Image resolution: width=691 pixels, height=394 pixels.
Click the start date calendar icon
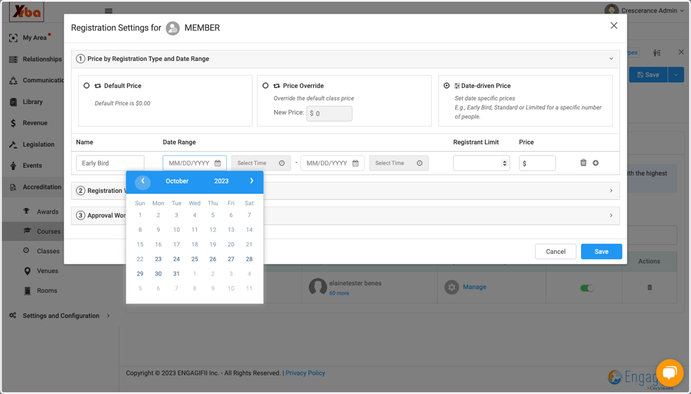218,163
